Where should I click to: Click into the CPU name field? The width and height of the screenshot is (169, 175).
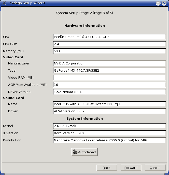click(x=109, y=37)
